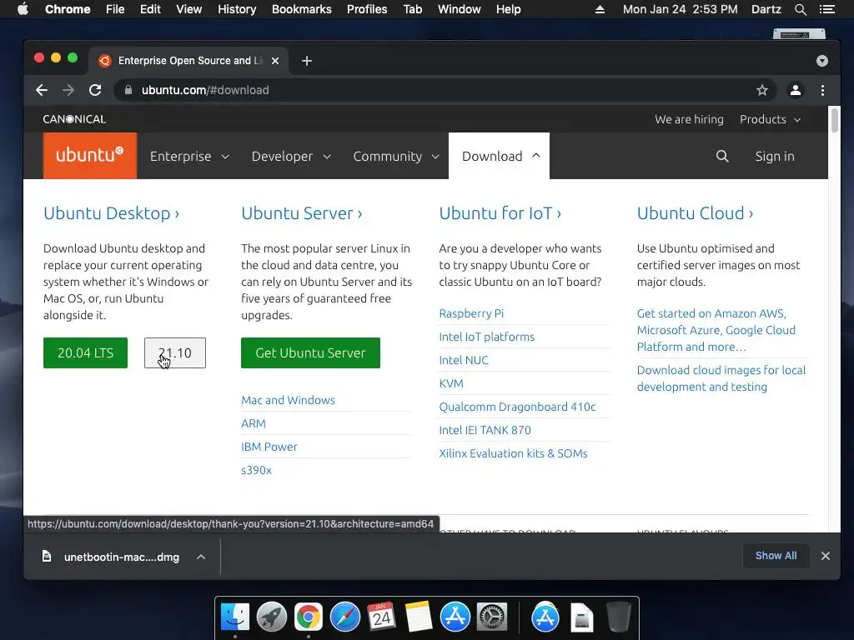Click Get Ubuntu Server button
The image size is (854, 640).
pos(310,352)
